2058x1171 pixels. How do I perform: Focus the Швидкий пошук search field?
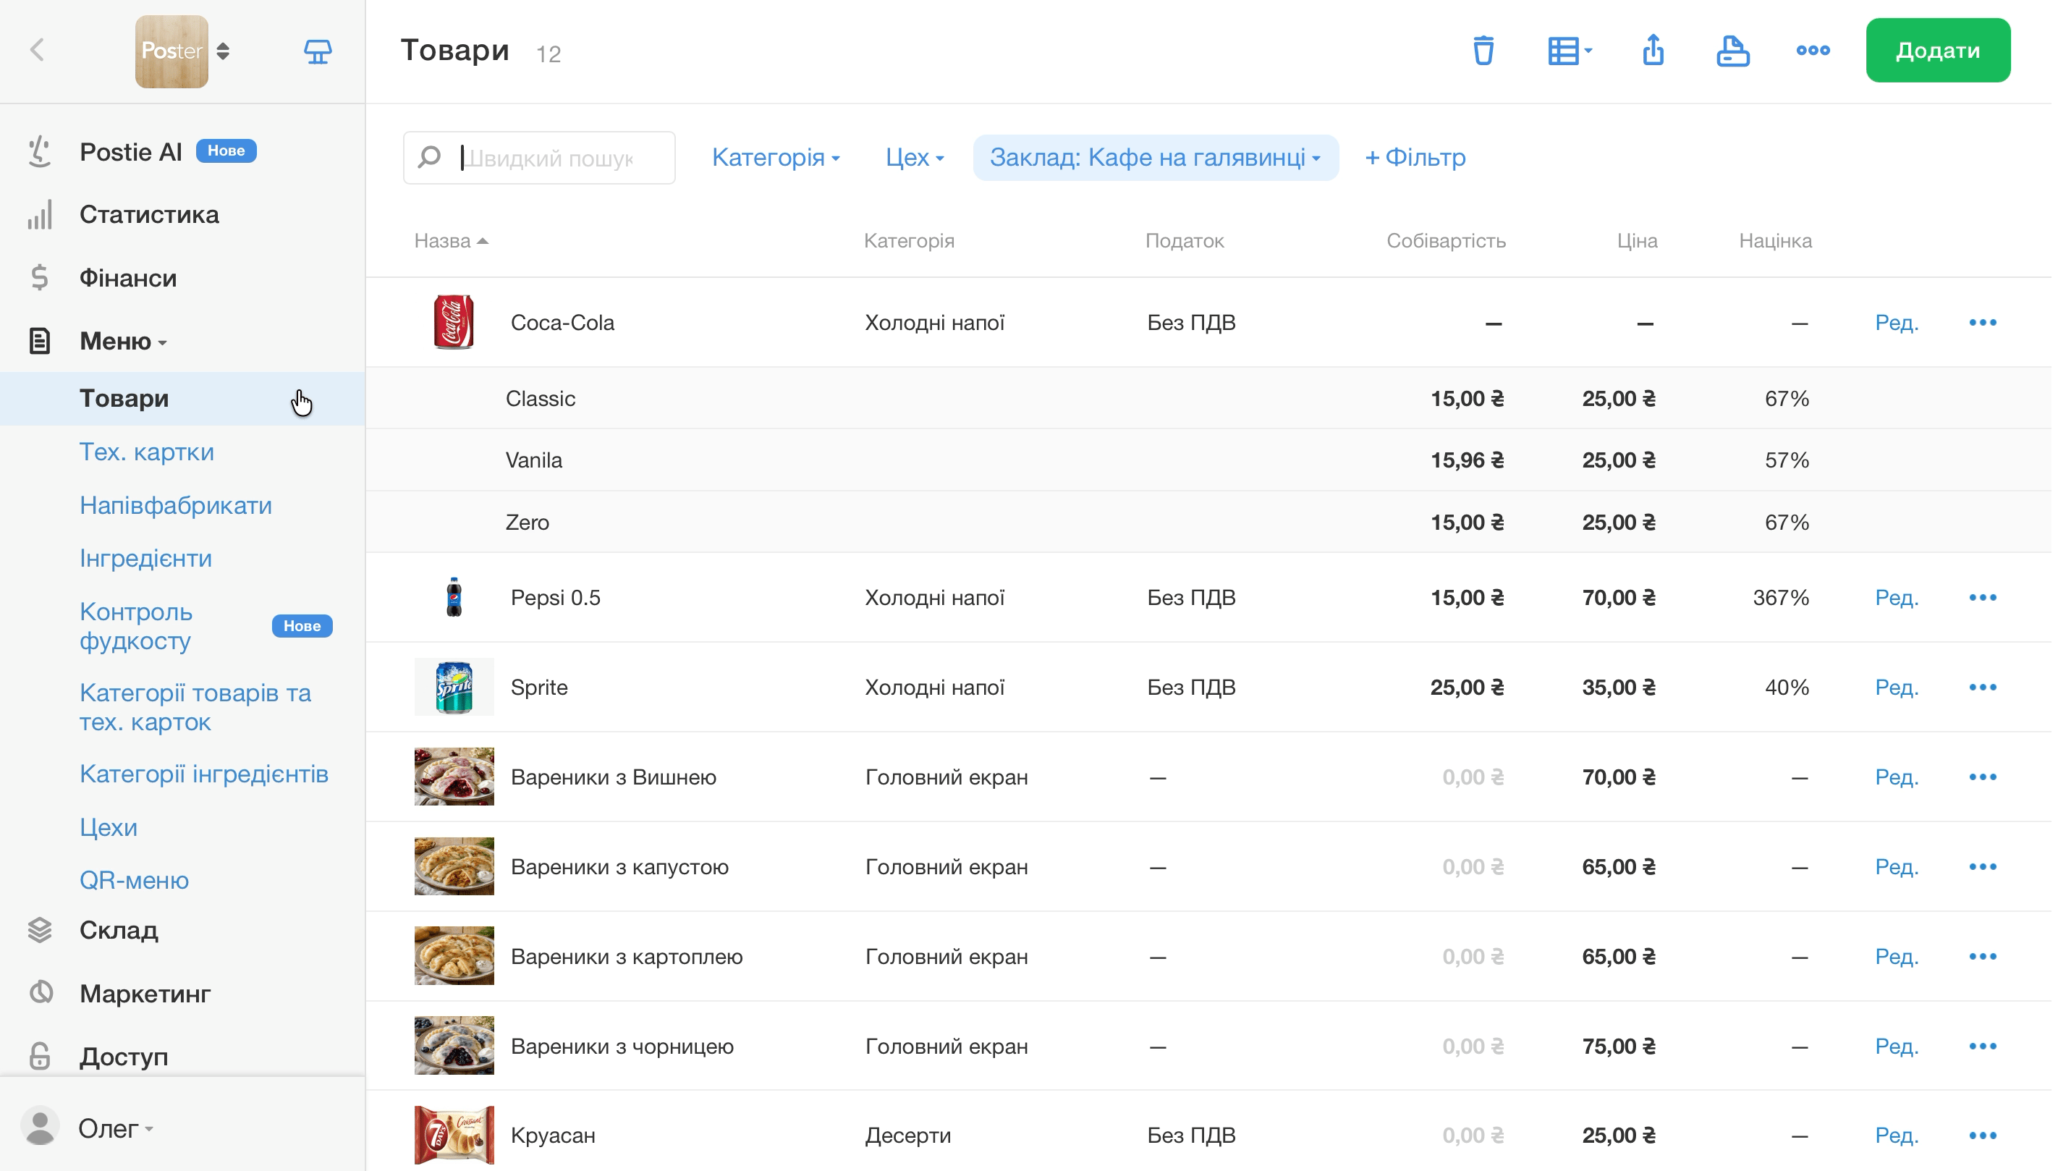(538, 158)
